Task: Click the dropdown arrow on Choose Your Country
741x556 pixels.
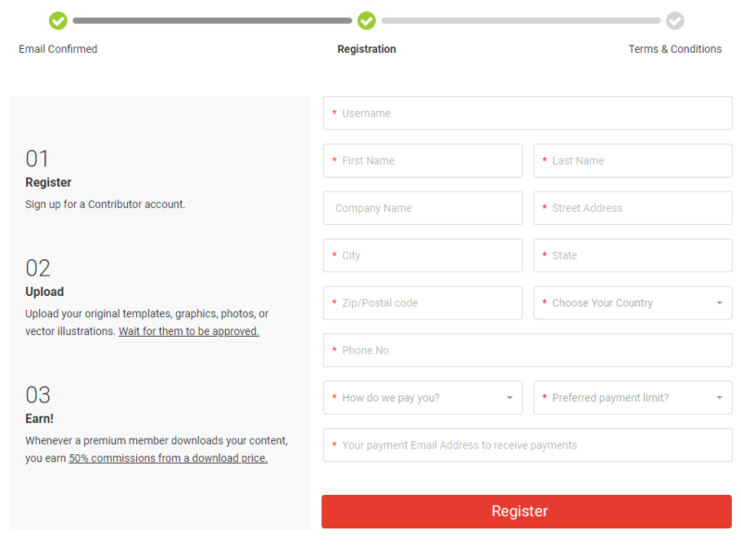Action: [x=721, y=303]
